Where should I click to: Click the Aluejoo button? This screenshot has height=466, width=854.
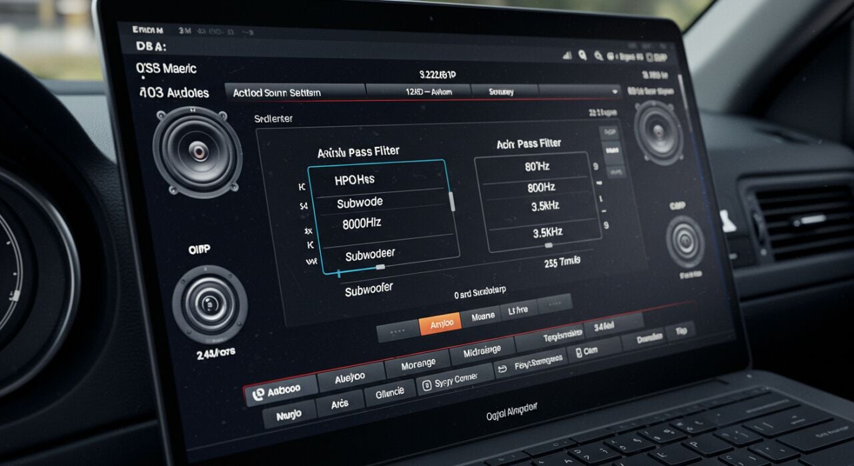point(351,376)
